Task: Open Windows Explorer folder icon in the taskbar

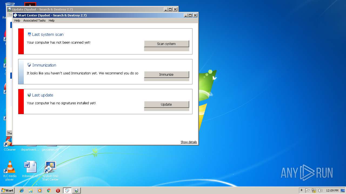Action: coord(31,190)
